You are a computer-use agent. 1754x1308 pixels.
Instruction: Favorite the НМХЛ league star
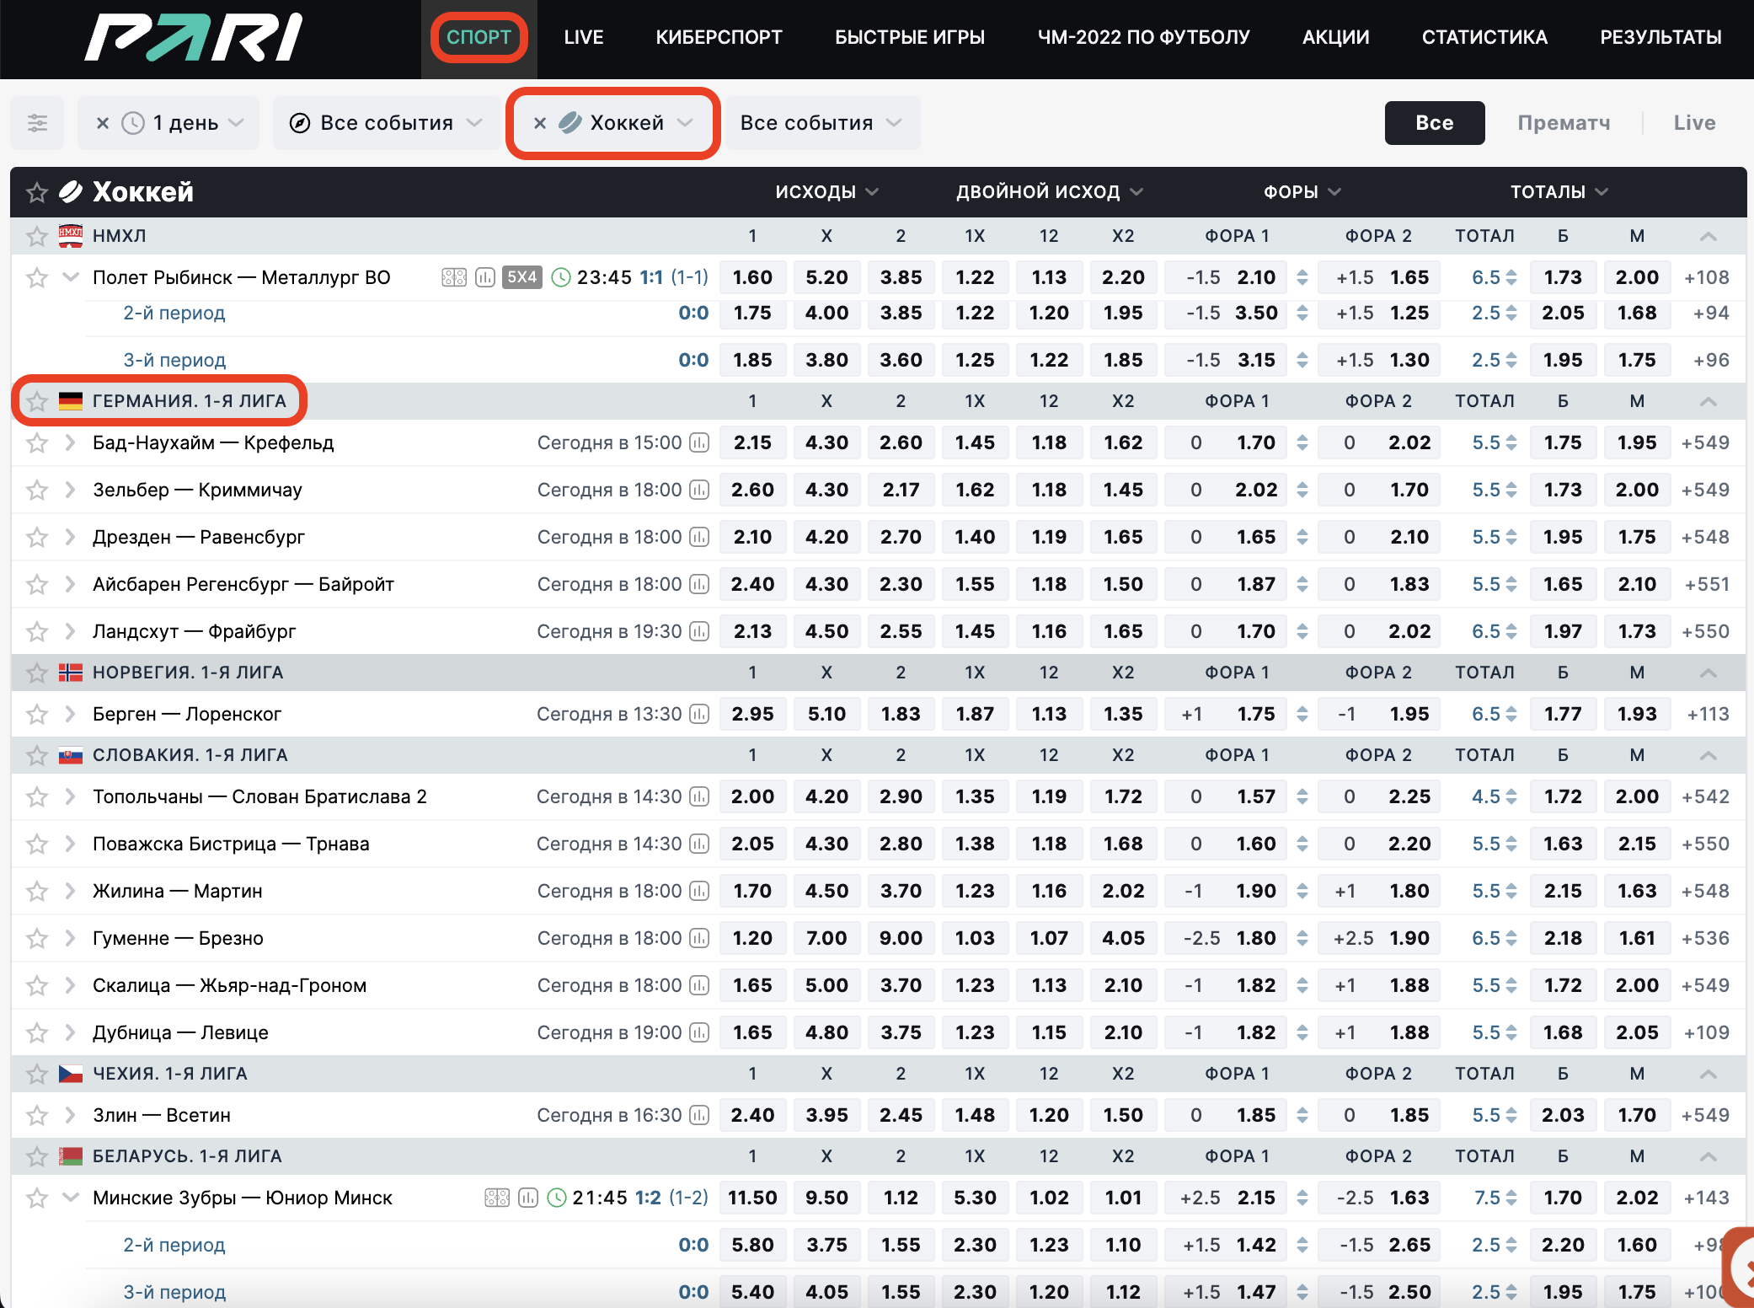[36, 236]
